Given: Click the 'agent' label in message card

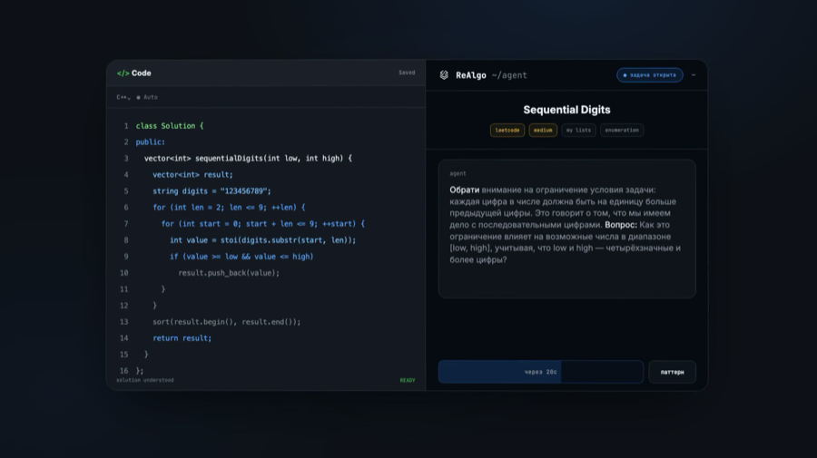Looking at the screenshot, I should [x=458, y=174].
